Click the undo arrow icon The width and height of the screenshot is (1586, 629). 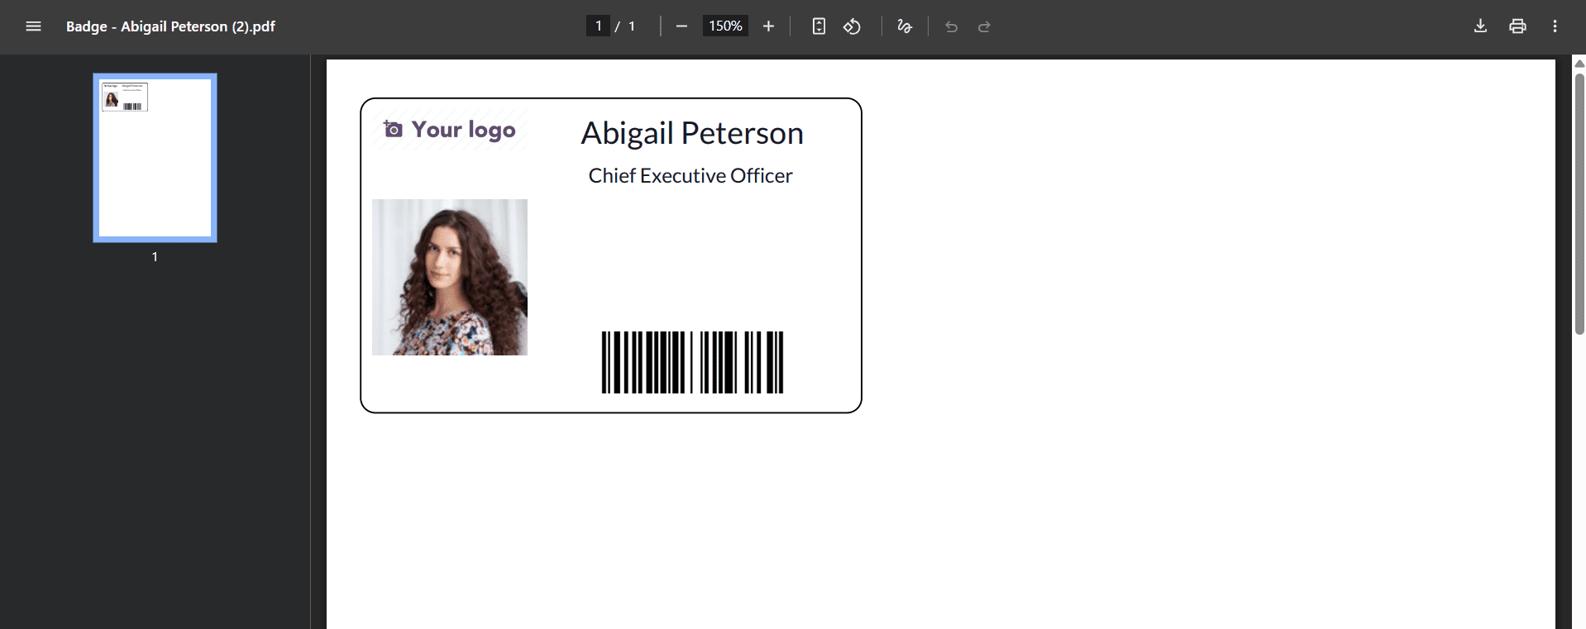[951, 26]
